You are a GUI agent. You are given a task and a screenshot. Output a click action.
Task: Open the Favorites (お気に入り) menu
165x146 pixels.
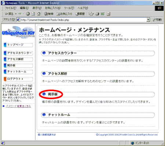tap(53, 8)
